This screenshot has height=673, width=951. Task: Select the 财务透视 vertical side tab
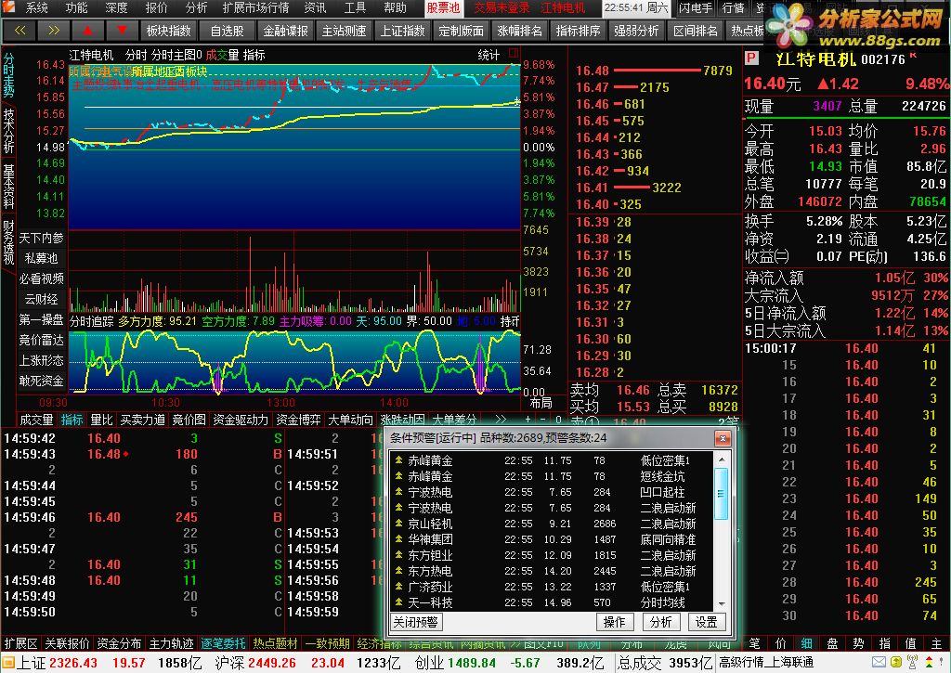tap(8, 242)
